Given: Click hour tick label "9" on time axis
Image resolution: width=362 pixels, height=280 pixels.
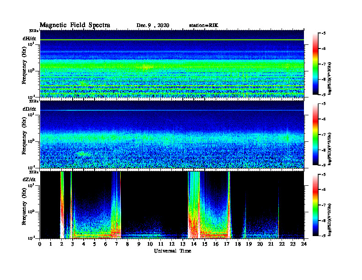Looking at the screenshot, I should point(139,244).
